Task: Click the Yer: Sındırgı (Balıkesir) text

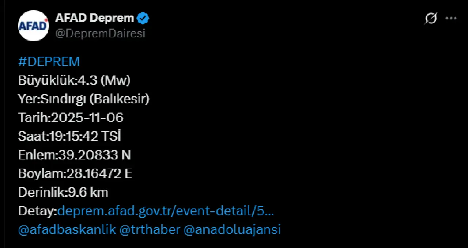Action: coord(83,99)
